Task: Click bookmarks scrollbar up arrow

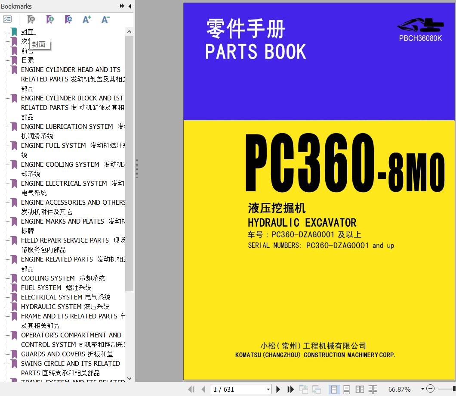Action: pos(129,32)
